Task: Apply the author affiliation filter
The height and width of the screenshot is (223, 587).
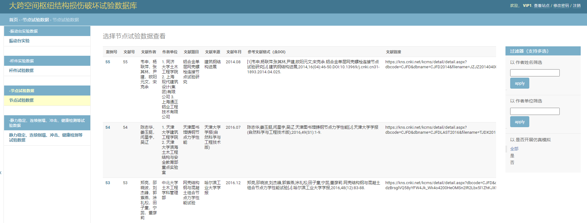Action: click(520, 122)
